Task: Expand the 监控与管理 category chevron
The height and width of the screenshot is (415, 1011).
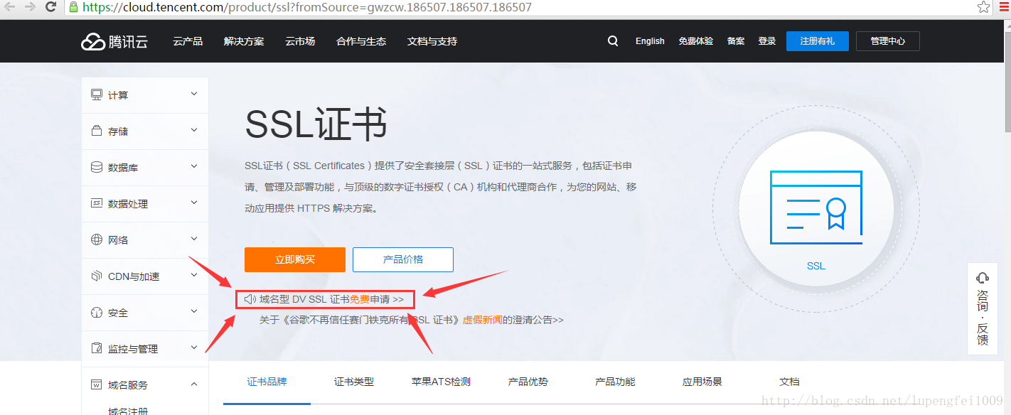Action: coord(194,347)
